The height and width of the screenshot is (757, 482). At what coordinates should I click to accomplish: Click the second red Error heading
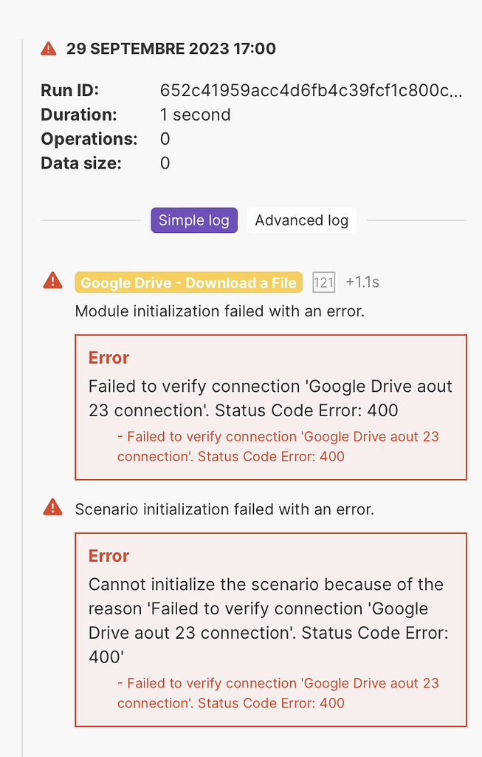(x=109, y=556)
